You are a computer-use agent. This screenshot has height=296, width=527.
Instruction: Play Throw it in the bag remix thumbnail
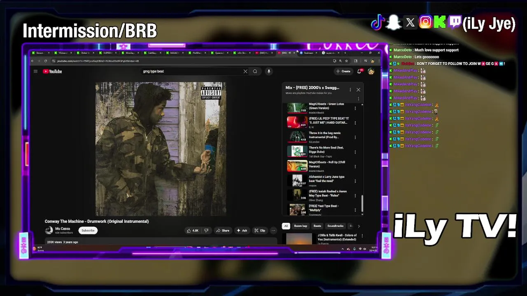[x=297, y=137]
